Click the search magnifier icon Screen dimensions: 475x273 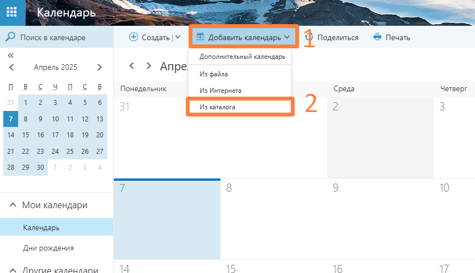(10, 37)
